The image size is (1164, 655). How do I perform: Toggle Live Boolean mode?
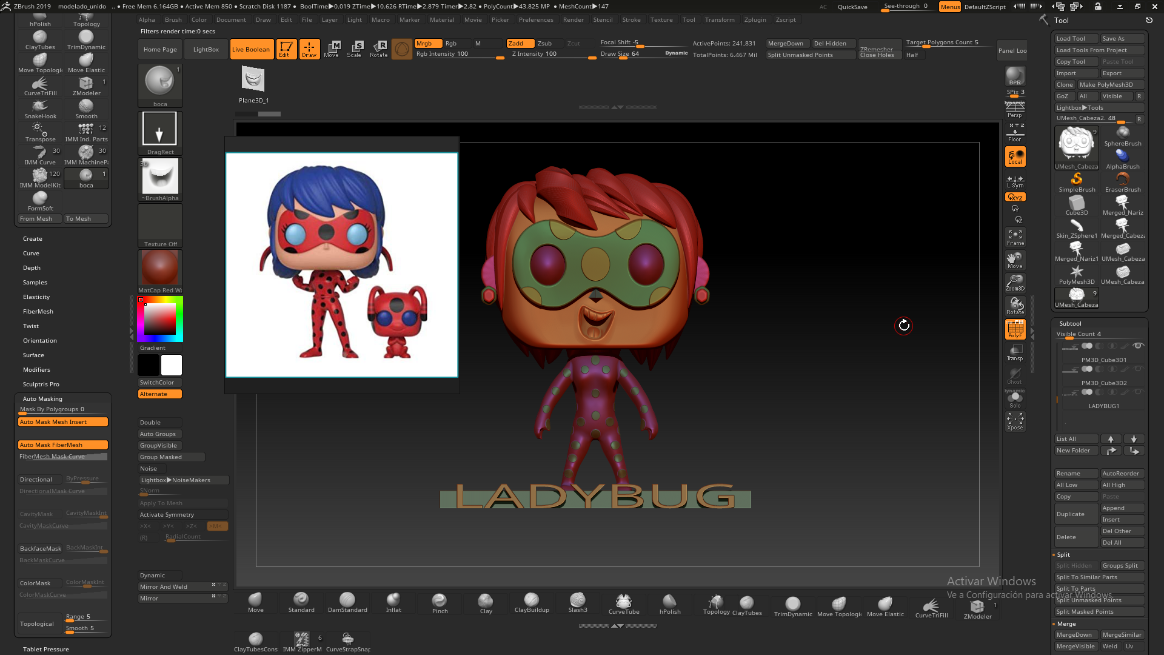[251, 49]
